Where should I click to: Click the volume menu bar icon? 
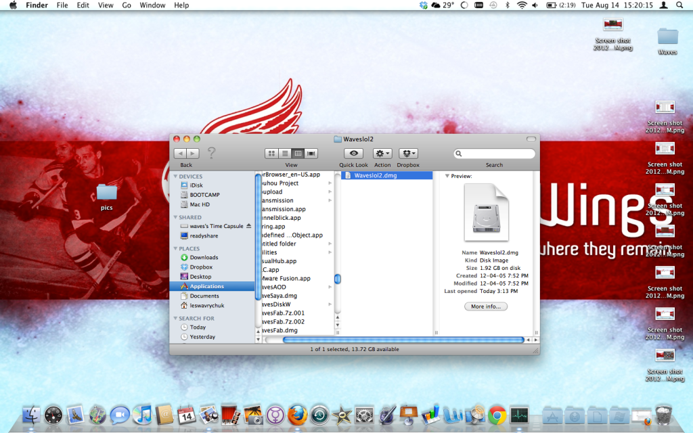pyautogui.click(x=535, y=5)
